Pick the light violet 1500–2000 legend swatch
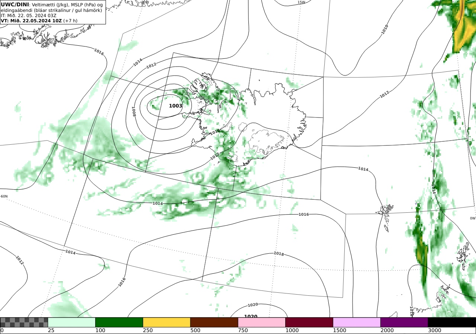This screenshot has width=476, height=334. tap(357, 322)
